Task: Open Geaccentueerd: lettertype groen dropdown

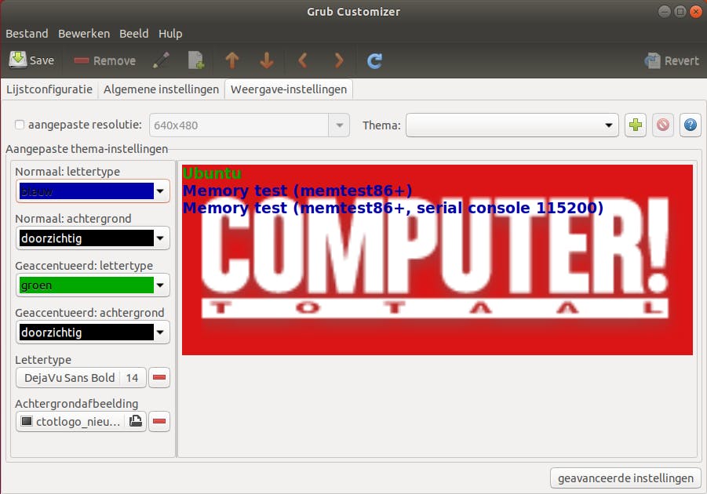Action: (93, 285)
